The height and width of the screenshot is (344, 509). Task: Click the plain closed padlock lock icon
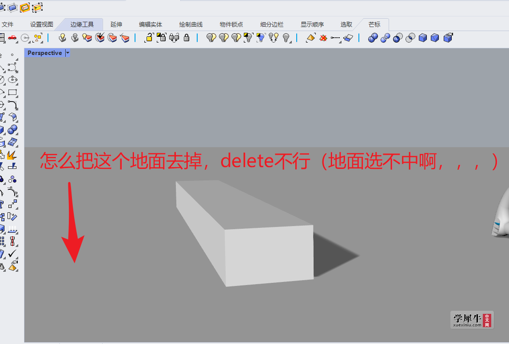[187, 38]
